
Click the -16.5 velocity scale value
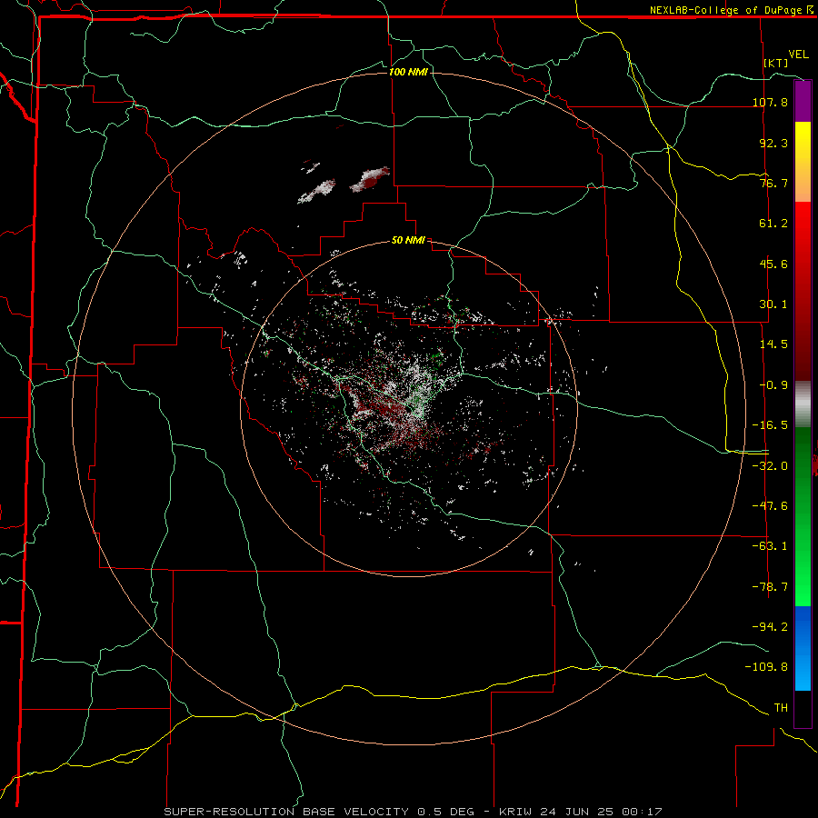770,425
